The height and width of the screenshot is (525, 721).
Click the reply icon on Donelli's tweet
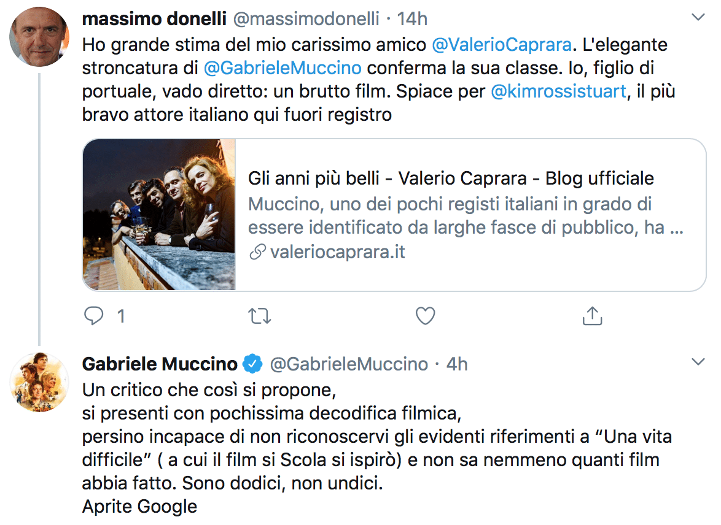click(x=93, y=316)
